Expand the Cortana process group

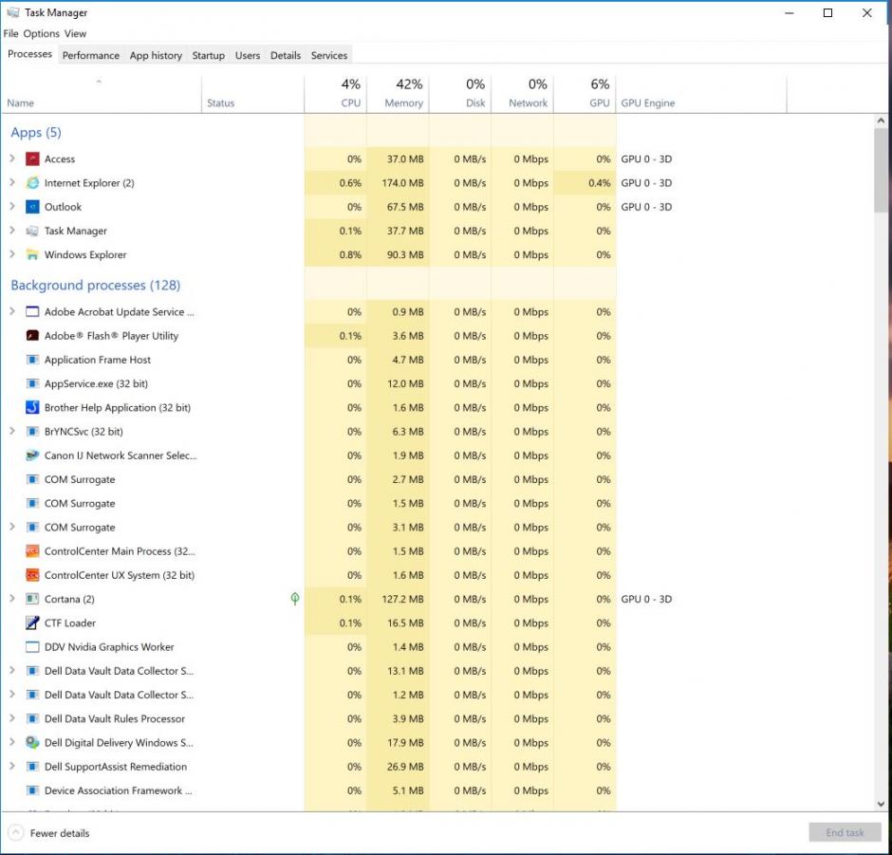click(11, 599)
